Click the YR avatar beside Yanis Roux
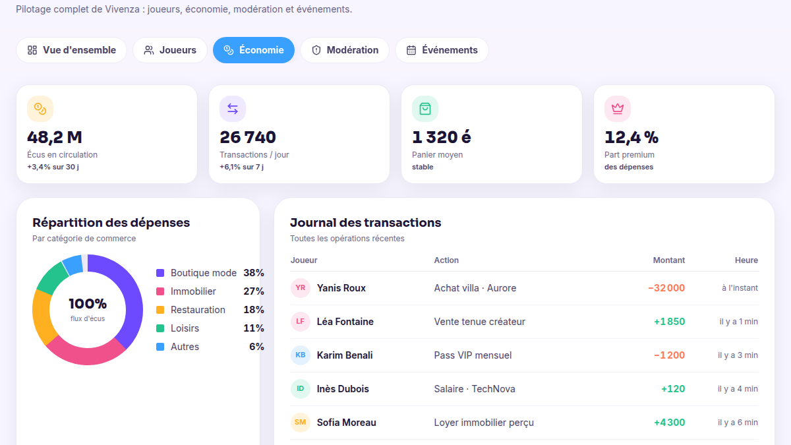The image size is (791, 445). click(301, 288)
